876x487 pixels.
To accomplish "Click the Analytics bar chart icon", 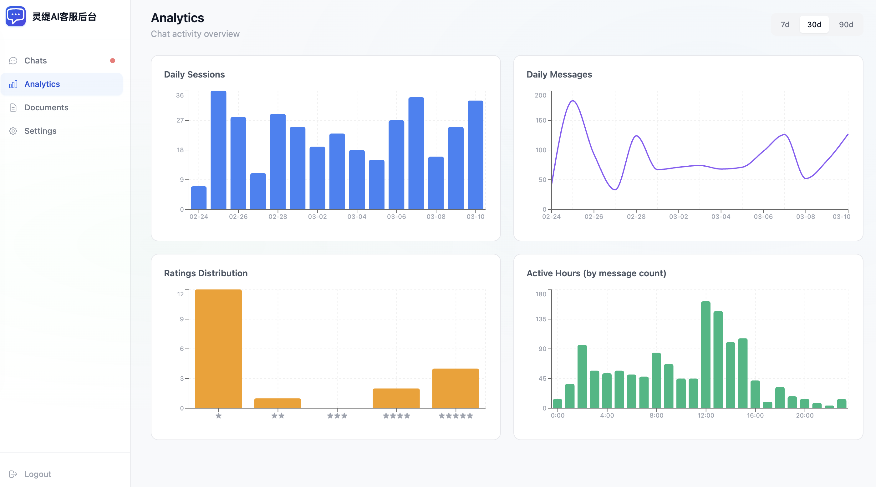I will [13, 84].
